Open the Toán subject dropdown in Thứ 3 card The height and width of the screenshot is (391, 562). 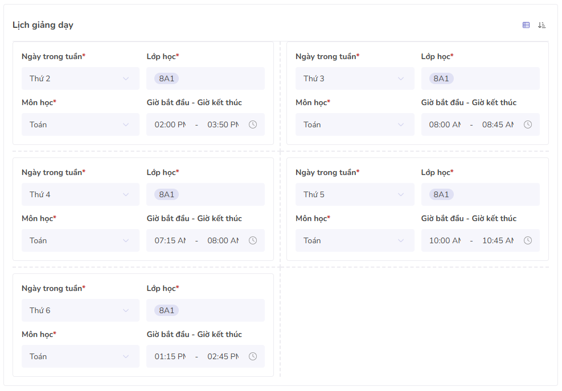[x=355, y=124]
